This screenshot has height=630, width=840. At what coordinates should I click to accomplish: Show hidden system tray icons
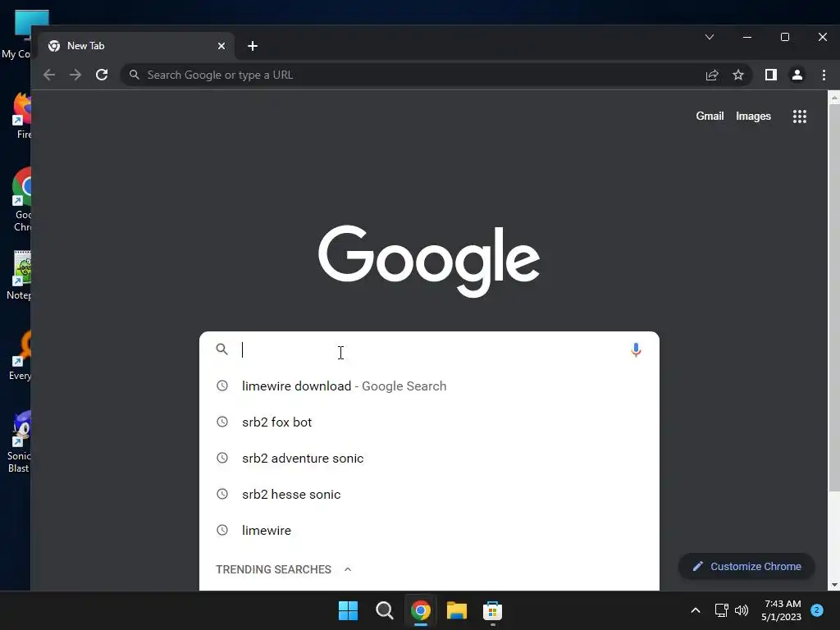click(696, 610)
